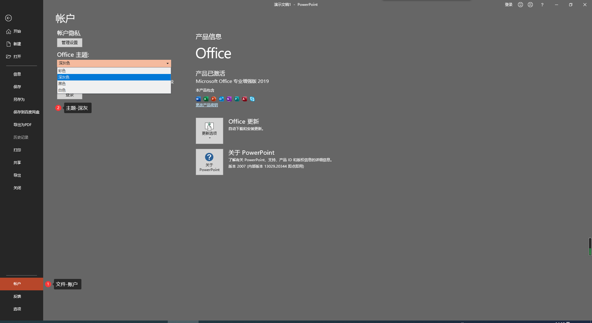
Task: Click the PowerPoint product icon
Action: tap(214, 99)
